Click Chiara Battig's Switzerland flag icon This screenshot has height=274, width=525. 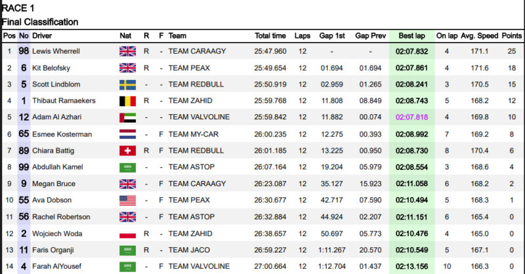tap(127, 151)
